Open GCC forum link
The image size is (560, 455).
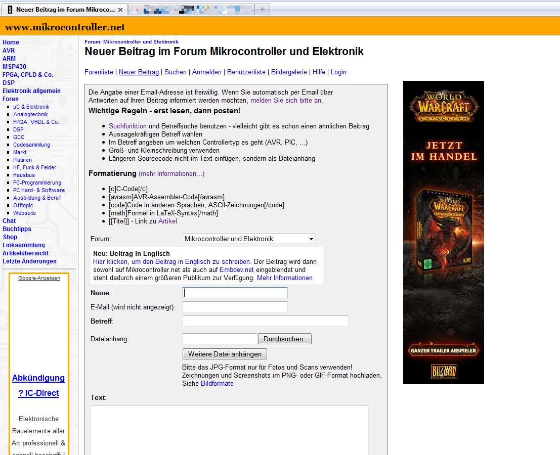point(19,137)
